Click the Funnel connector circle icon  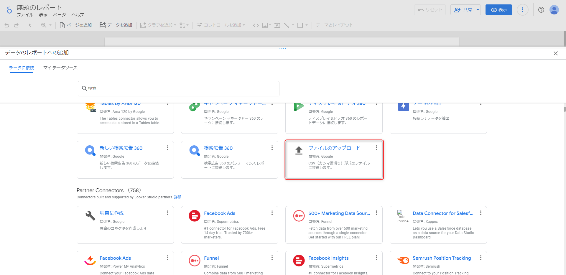tap(195, 261)
